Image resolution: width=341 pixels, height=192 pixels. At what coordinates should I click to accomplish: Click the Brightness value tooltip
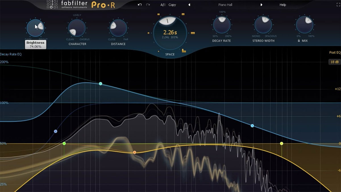pos(35,44)
